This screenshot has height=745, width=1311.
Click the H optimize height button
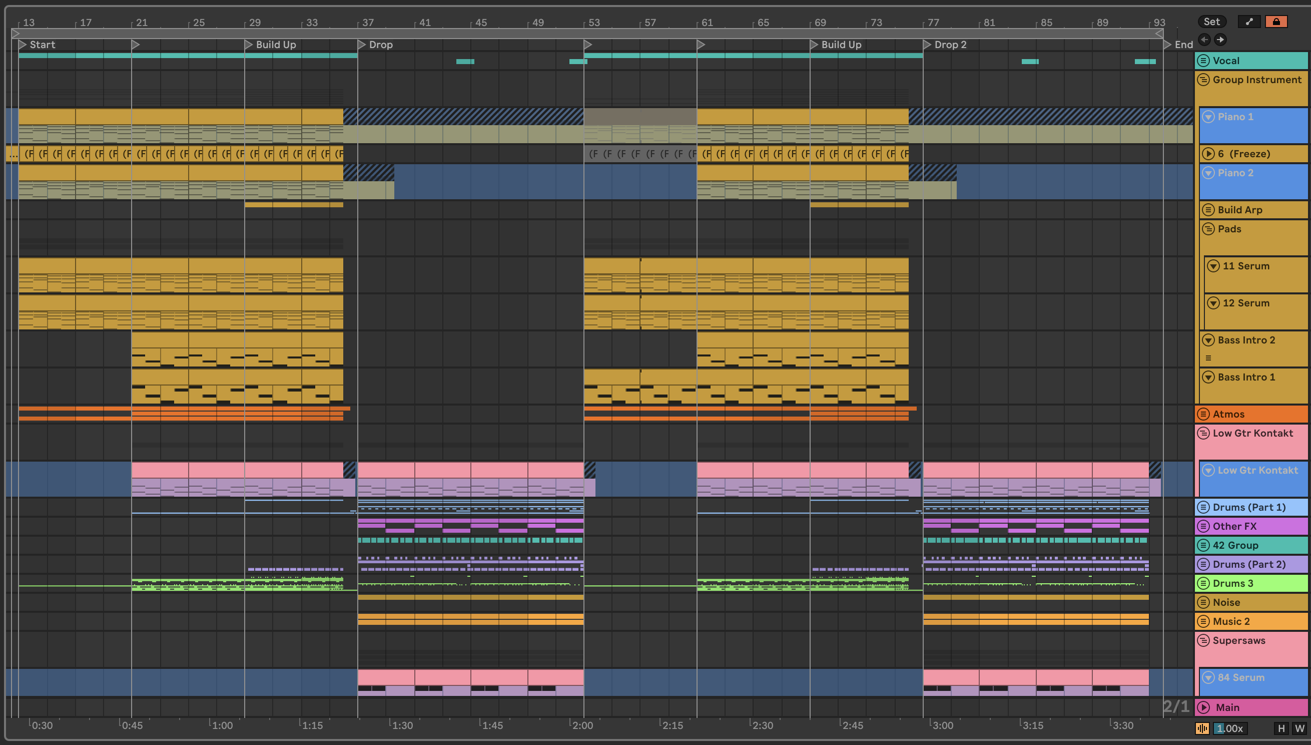pyautogui.click(x=1281, y=728)
